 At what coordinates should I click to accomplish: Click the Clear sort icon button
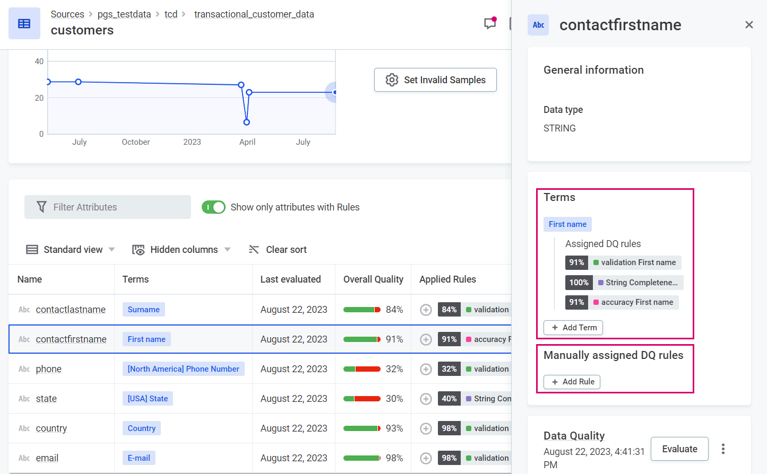point(254,250)
